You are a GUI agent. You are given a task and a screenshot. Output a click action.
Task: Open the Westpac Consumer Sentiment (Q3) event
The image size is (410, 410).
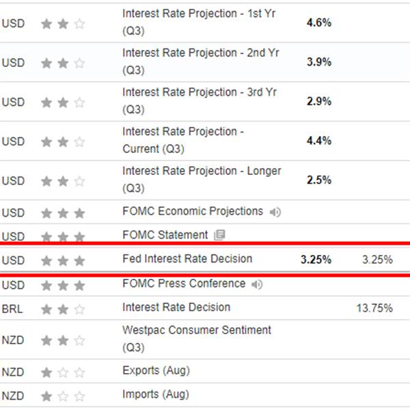197,339
